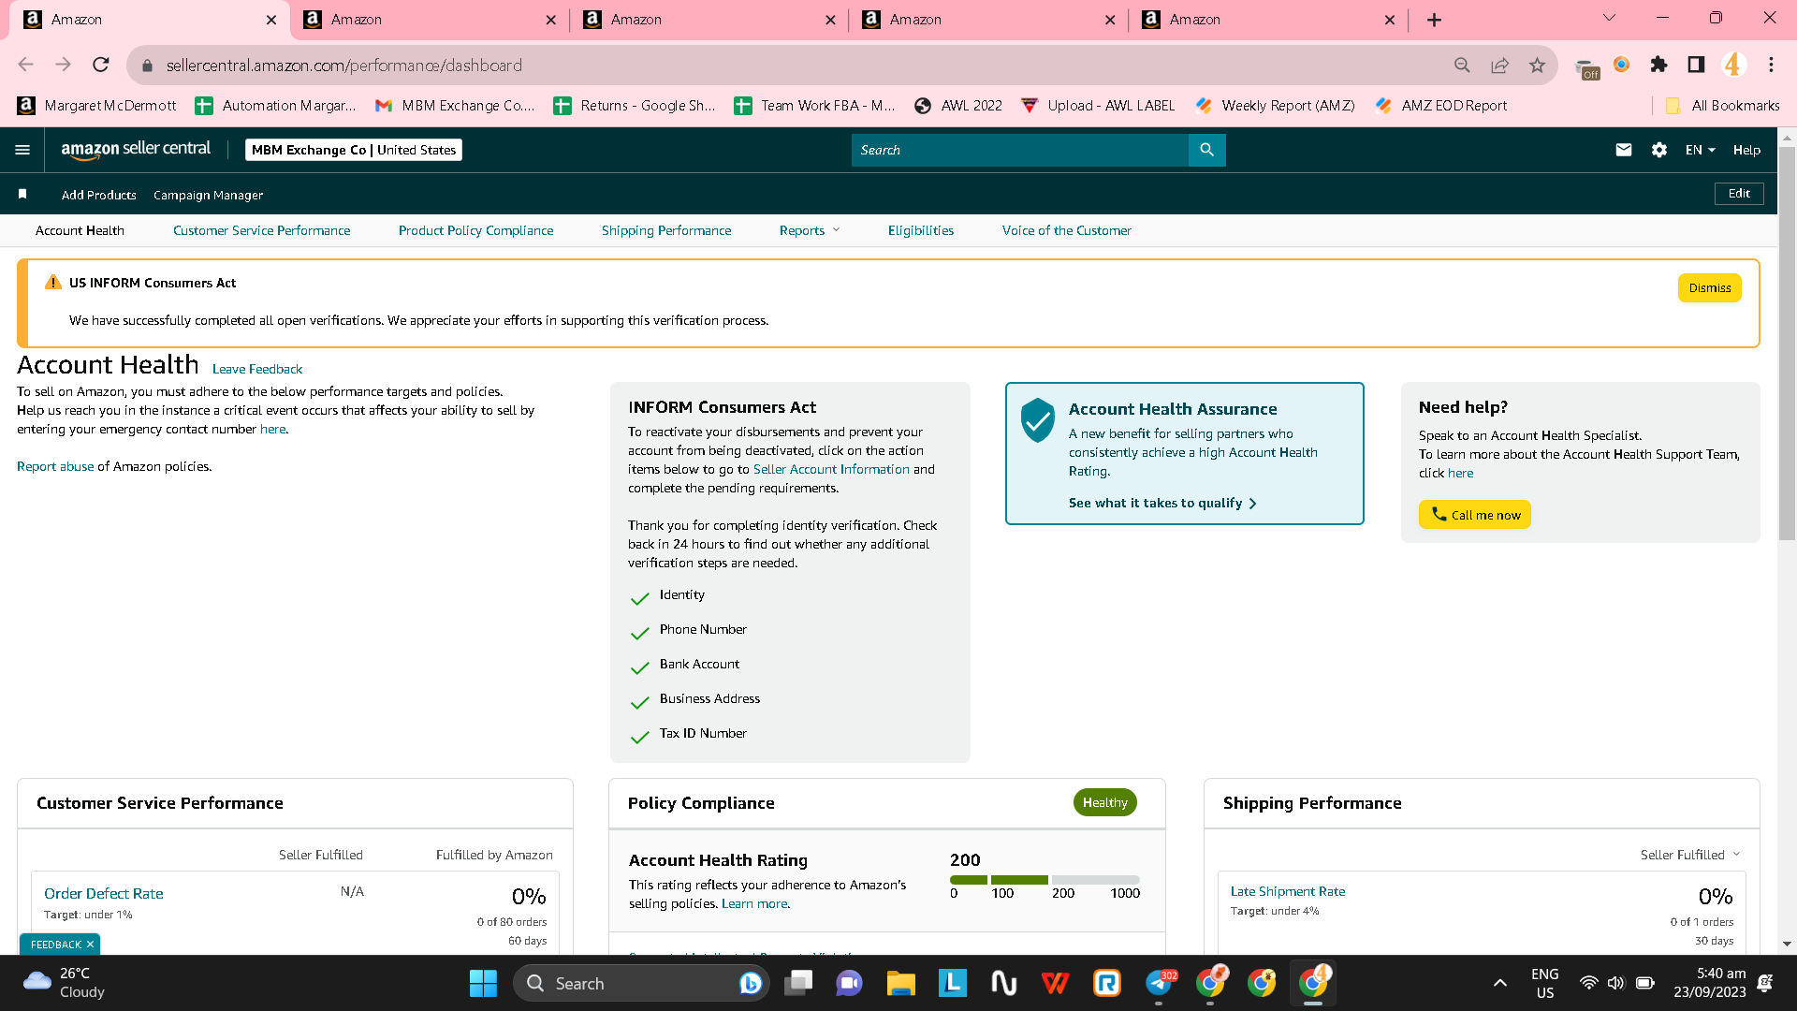Click into the Seller Central search field
The width and height of the screenshot is (1797, 1011).
pos(1019,150)
